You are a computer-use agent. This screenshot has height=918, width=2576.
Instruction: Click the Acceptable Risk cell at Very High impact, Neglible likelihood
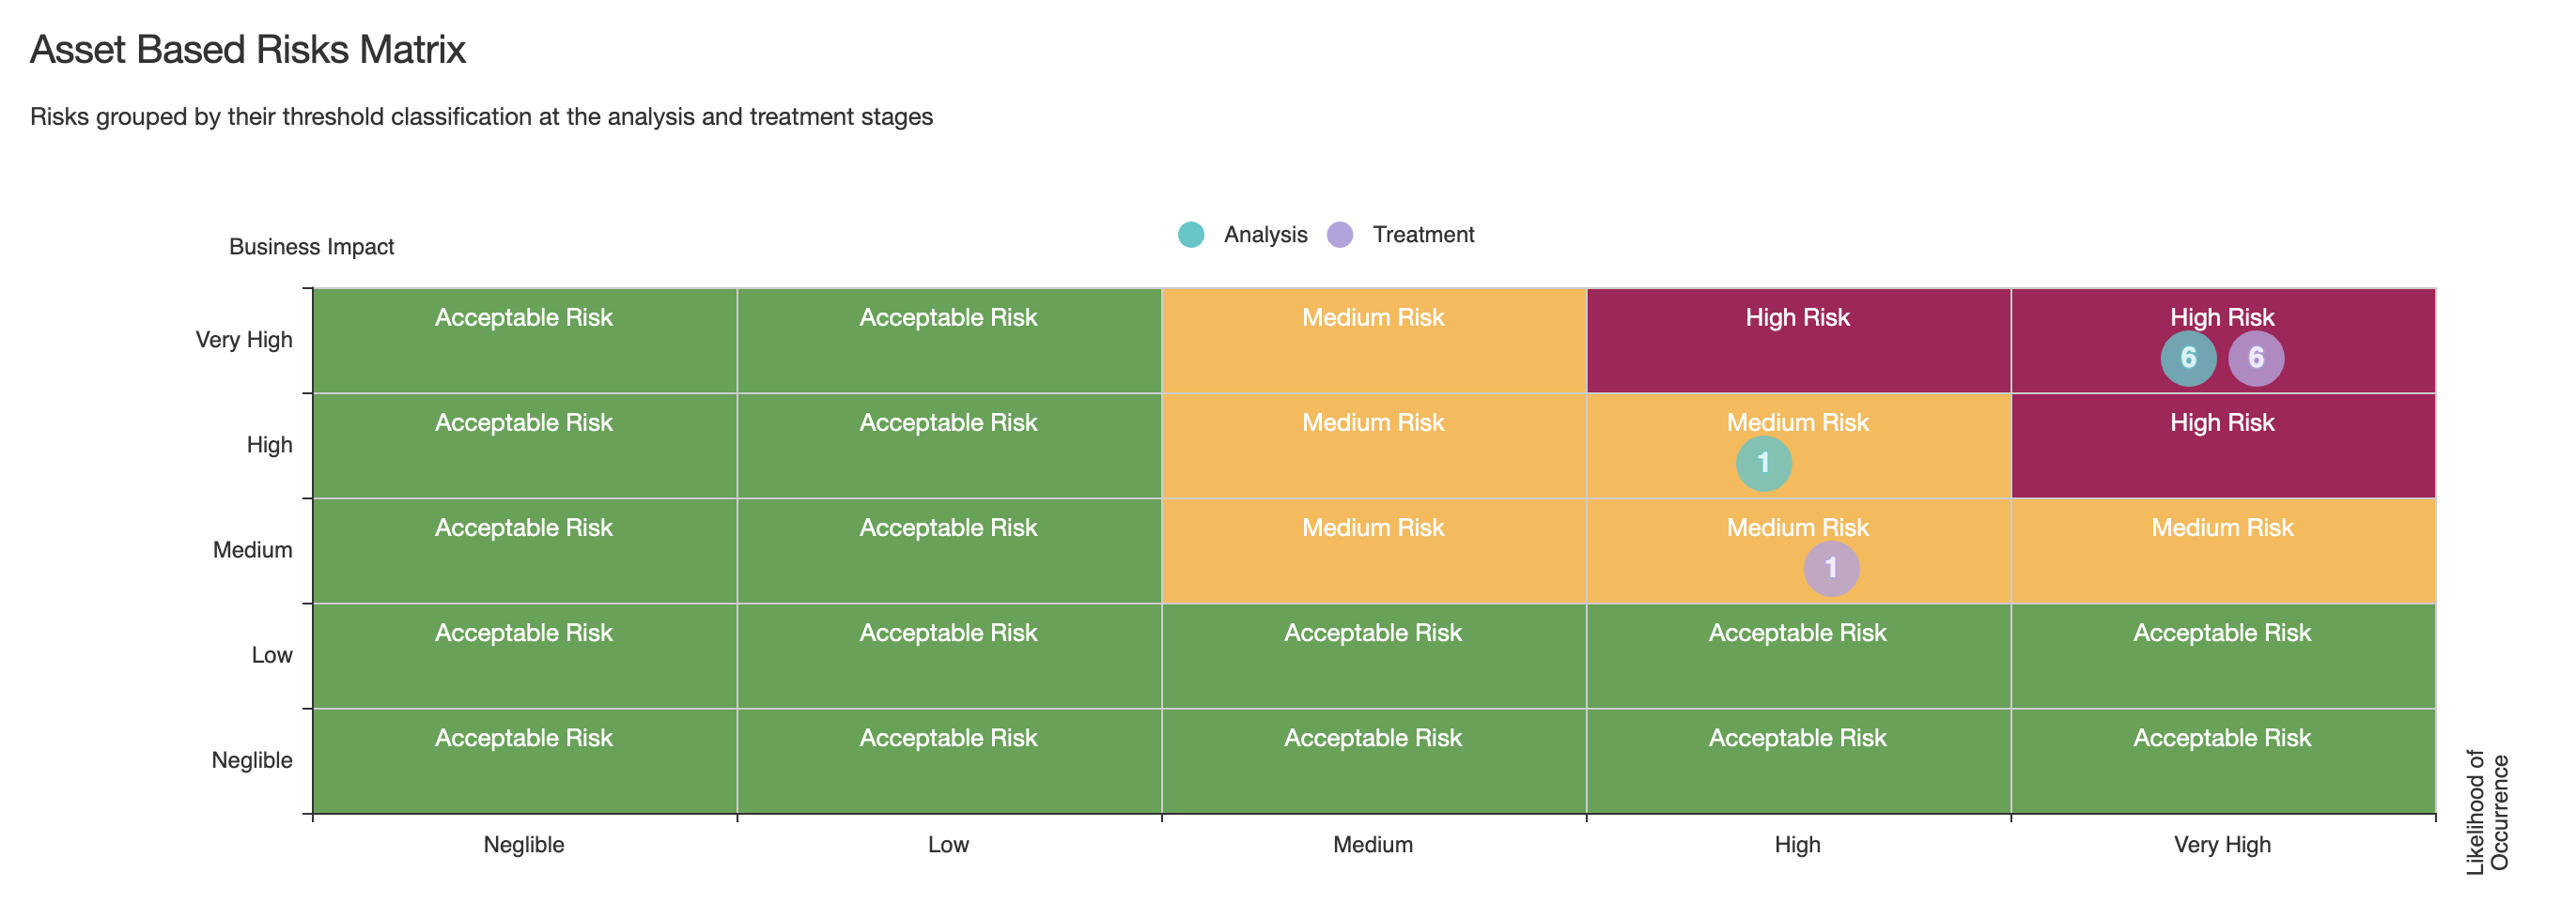coord(525,341)
